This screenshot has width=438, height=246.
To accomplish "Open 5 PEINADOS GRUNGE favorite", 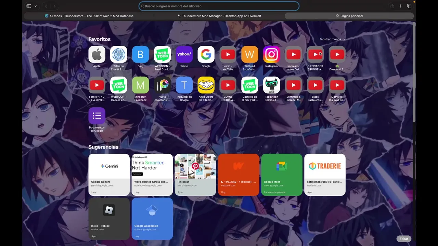I will point(315,54).
